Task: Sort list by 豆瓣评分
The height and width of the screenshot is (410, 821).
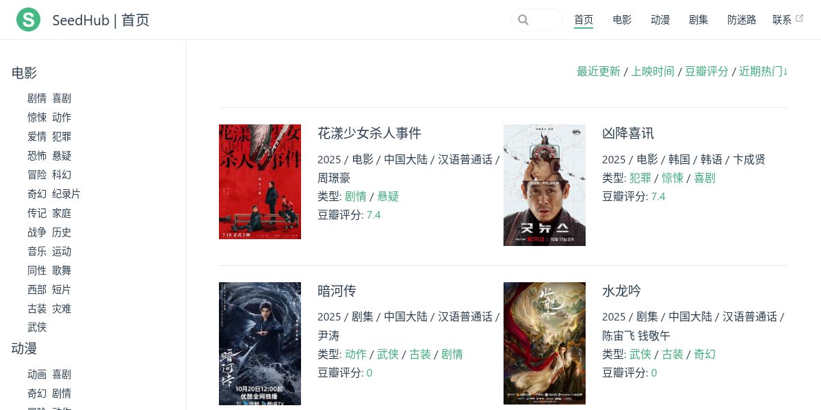Action: click(707, 71)
